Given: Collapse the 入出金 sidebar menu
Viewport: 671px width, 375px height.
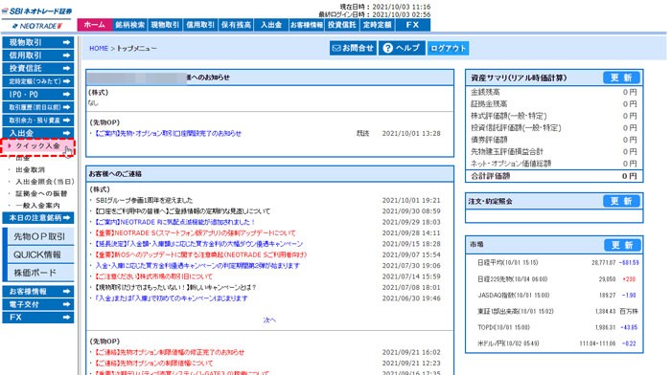Looking at the screenshot, I should 38,133.
